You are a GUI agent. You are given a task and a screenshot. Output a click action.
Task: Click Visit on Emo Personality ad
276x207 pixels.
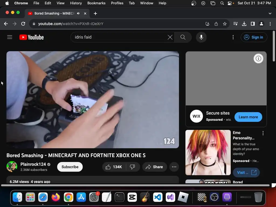[x=246, y=172]
